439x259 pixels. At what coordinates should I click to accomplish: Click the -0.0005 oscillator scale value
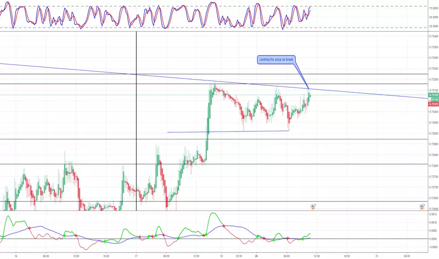[x=433, y=247]
